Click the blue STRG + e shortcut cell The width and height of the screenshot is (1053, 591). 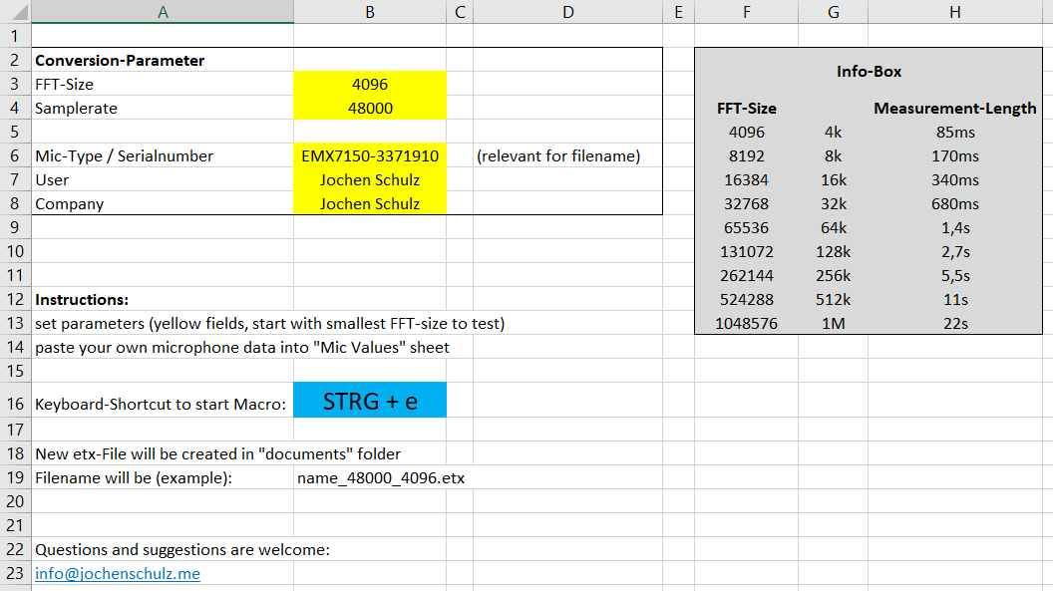(370, 399)
